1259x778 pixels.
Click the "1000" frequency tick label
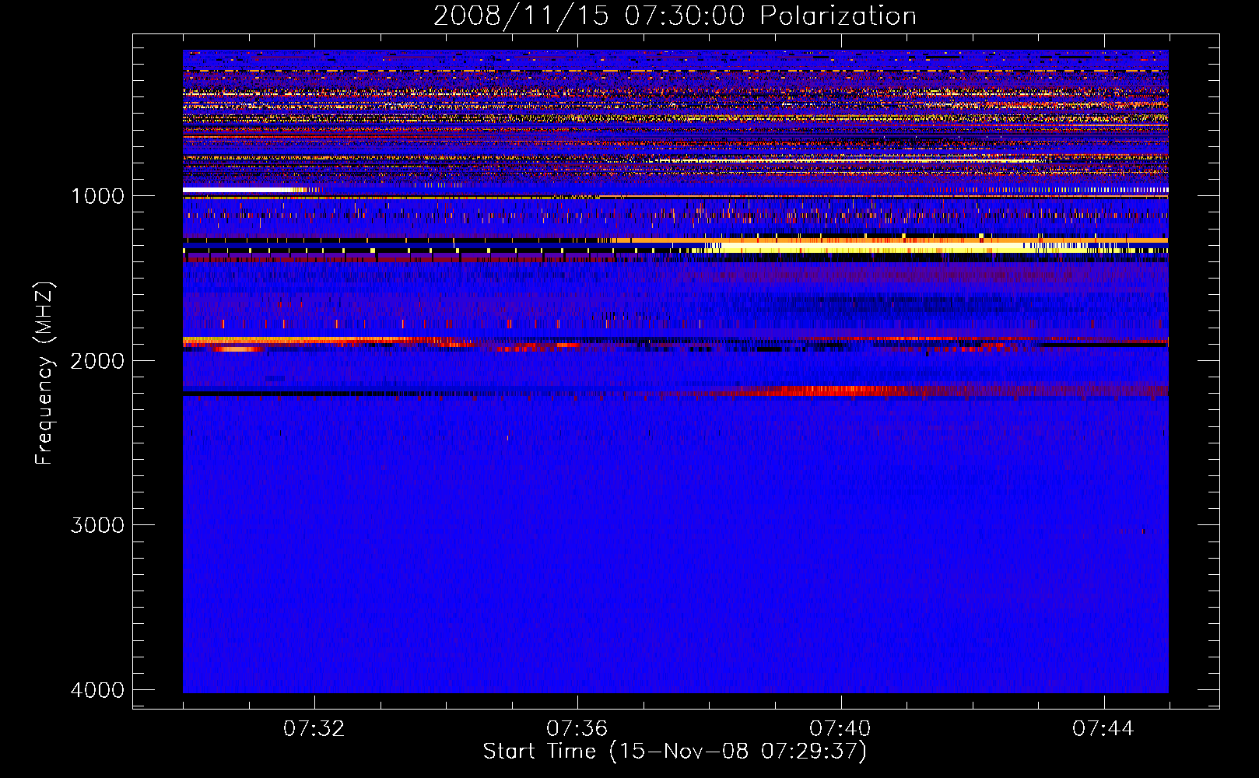pyautogui.click(x=97, y=195)
